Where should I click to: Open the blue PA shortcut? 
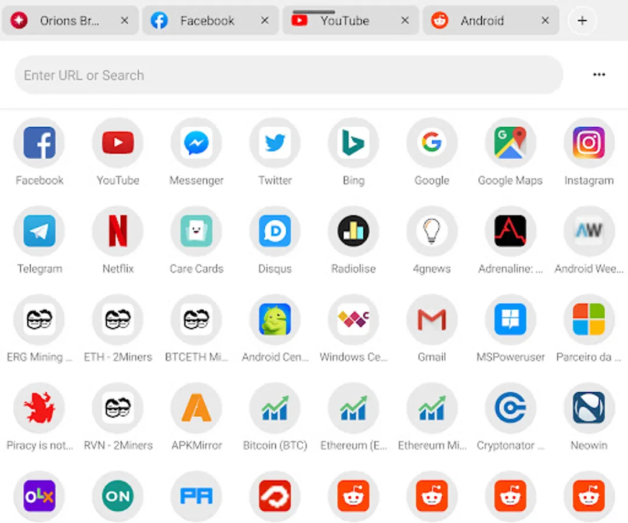click(x=196, y=496)
